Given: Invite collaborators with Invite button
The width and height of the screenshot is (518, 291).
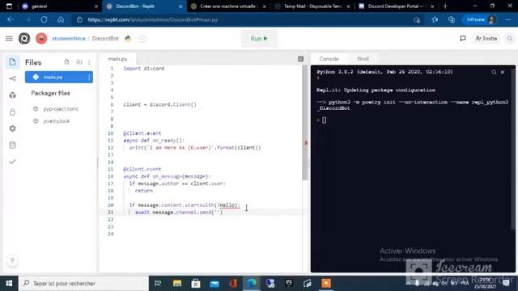Looking at the screenshot, I should [486, 39].
